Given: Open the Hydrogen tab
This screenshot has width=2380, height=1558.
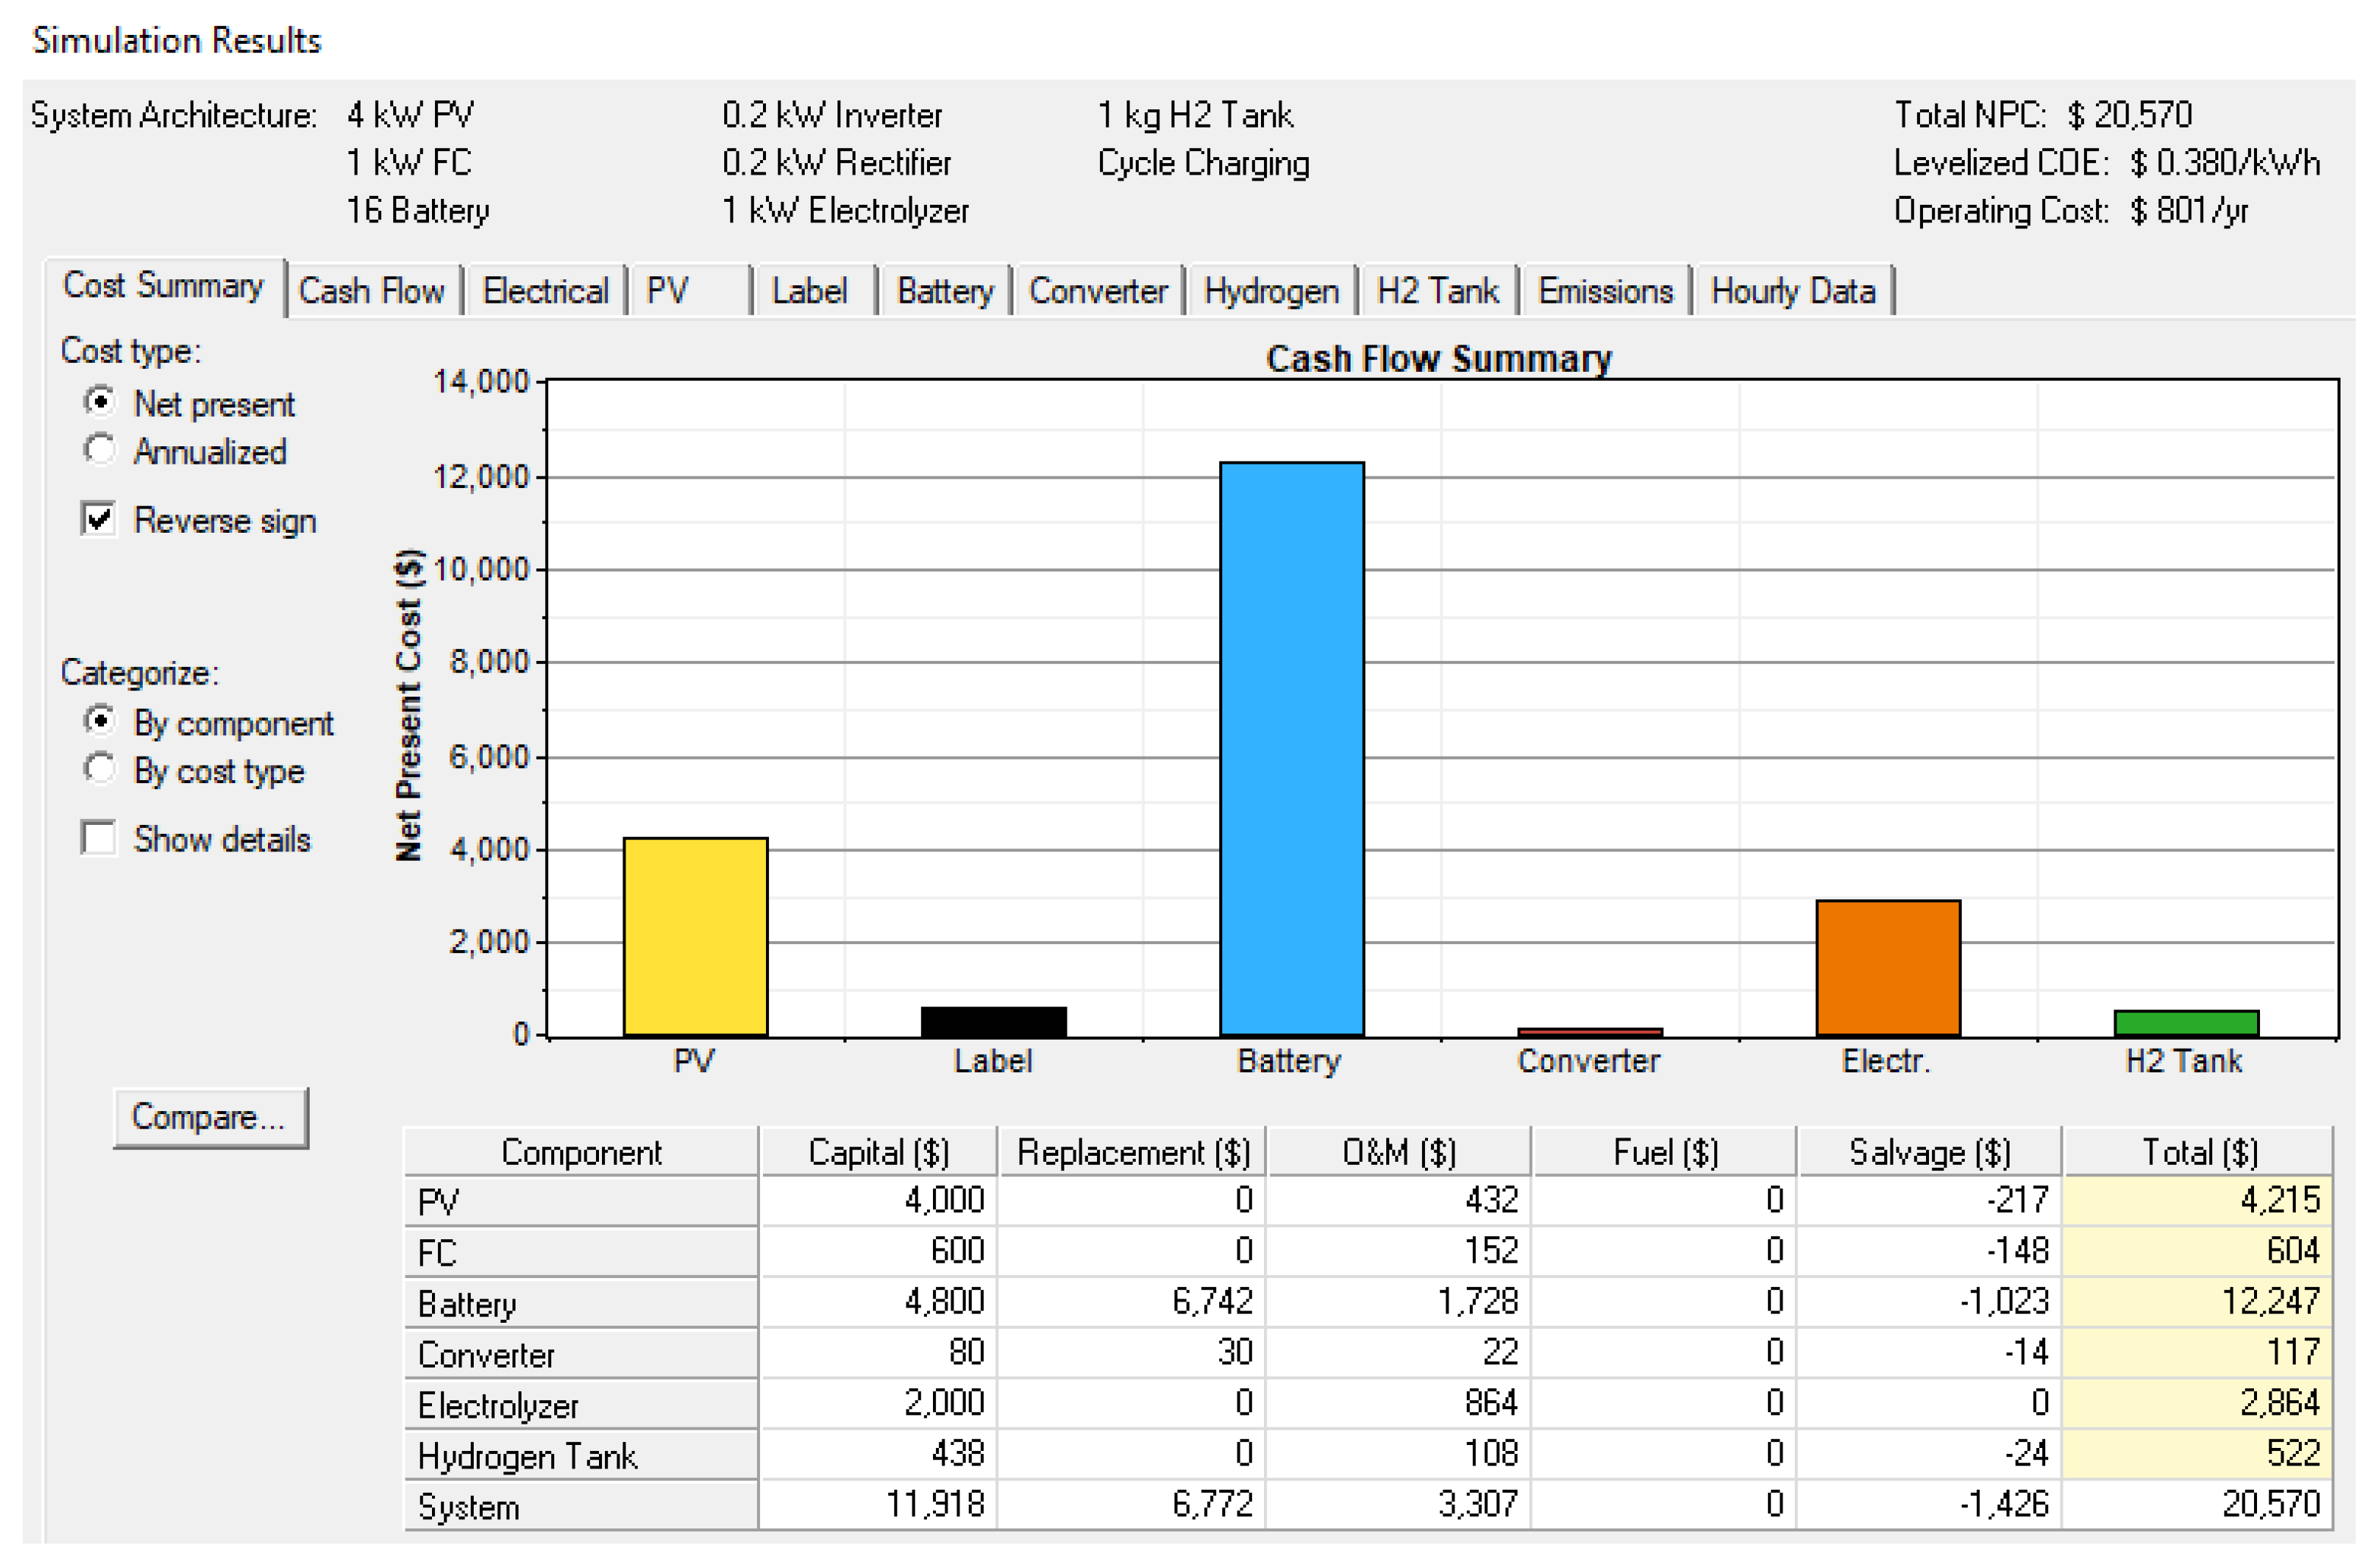Looking at the screenshot, I should tap(1270, 292).
